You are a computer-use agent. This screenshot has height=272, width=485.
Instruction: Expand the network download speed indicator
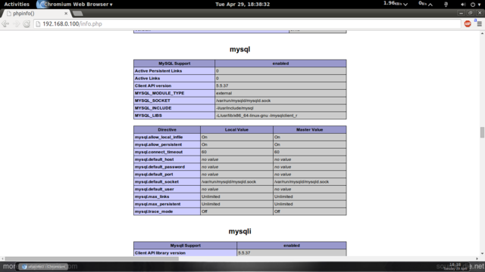(x=396, y=4)
